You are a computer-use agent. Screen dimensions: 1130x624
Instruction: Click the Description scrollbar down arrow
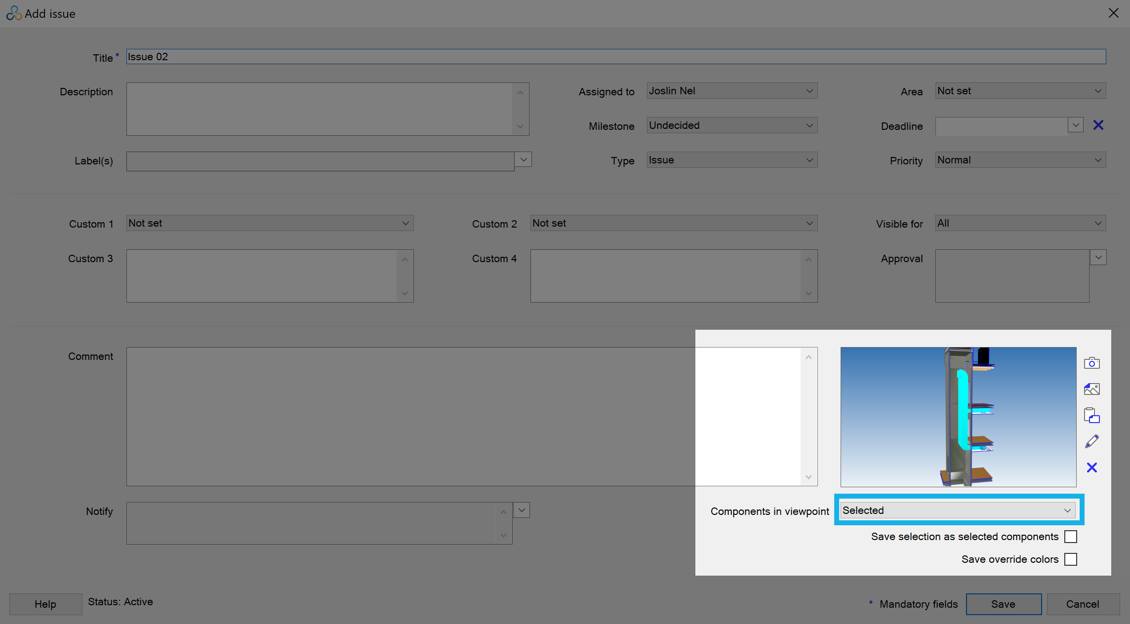tap(520, 126)
